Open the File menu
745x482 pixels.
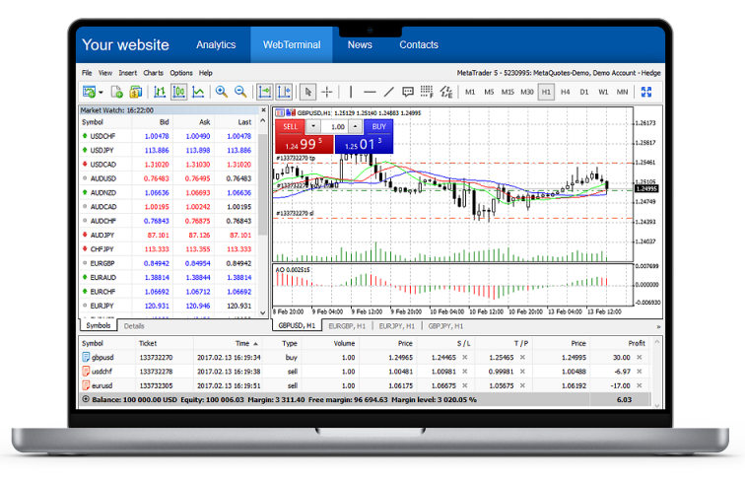tap(87, 73)
